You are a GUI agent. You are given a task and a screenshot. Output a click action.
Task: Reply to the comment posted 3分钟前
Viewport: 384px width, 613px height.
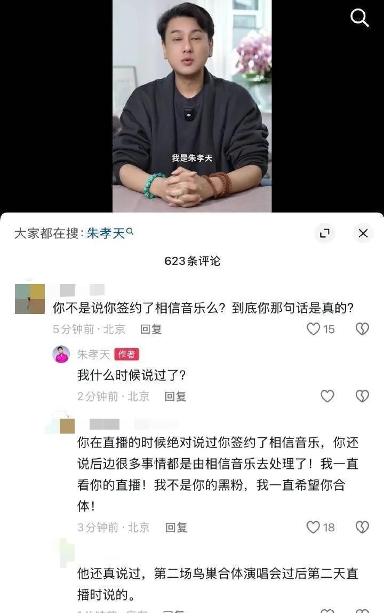[x=176, y=528]
